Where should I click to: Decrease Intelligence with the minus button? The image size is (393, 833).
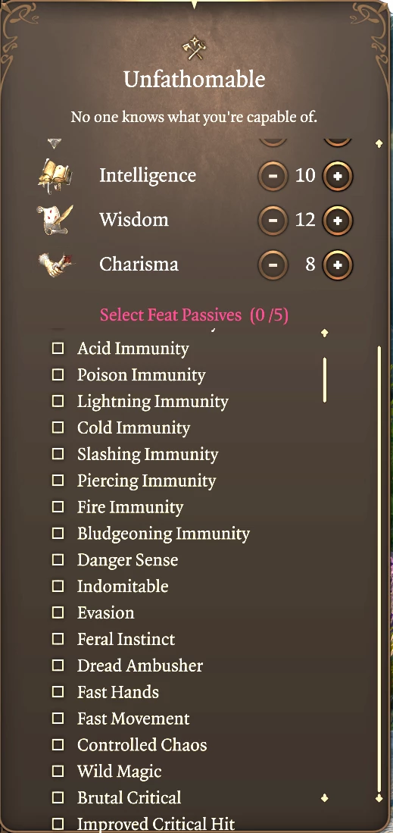[273, 176]
